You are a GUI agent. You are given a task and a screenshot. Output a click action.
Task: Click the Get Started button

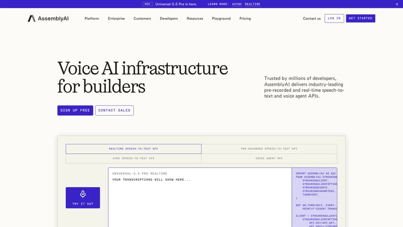click(x=360, y=18)
